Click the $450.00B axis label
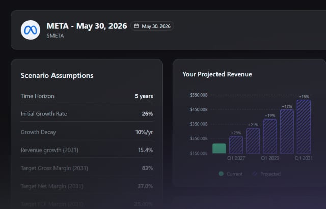The height and width of the screenshot is (209, 326). pyautogui.click(x=199, y=109)
